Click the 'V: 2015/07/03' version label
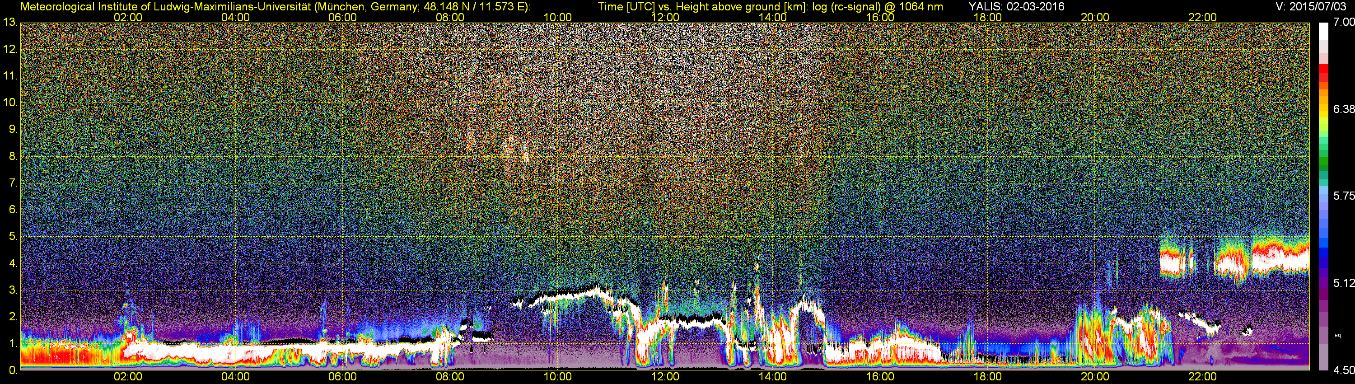The height and width of the screenshot is (384, 1355). point(1310,6)
